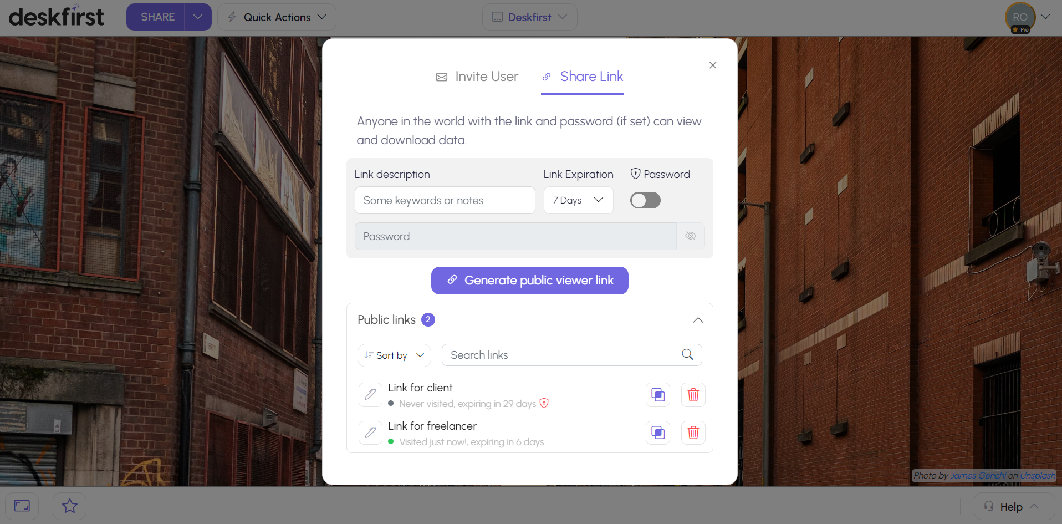Edit the Link for client entry
Image resolution: width=1062 pixels, height=524 pixels.
pyautogui.click(x=370, y=395)
